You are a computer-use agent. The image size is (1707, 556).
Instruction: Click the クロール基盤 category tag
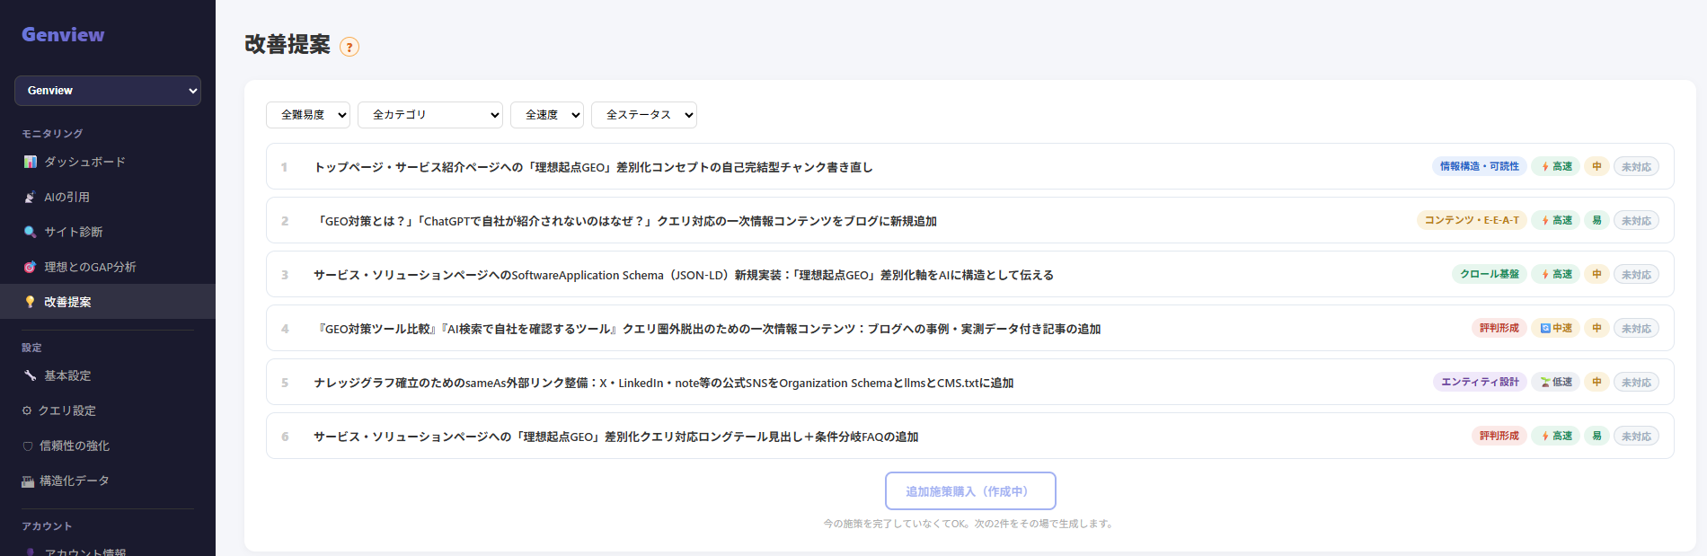click(x=1490, y=274)
